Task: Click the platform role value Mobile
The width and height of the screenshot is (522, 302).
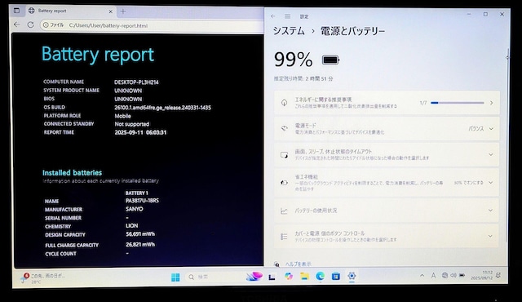Action: (x=123, y=116)
